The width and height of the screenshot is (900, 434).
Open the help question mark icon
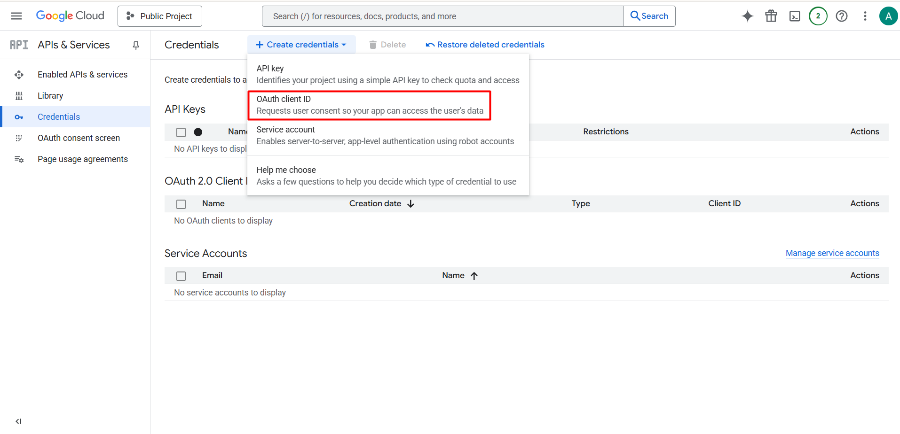click(x=842, y=16)
